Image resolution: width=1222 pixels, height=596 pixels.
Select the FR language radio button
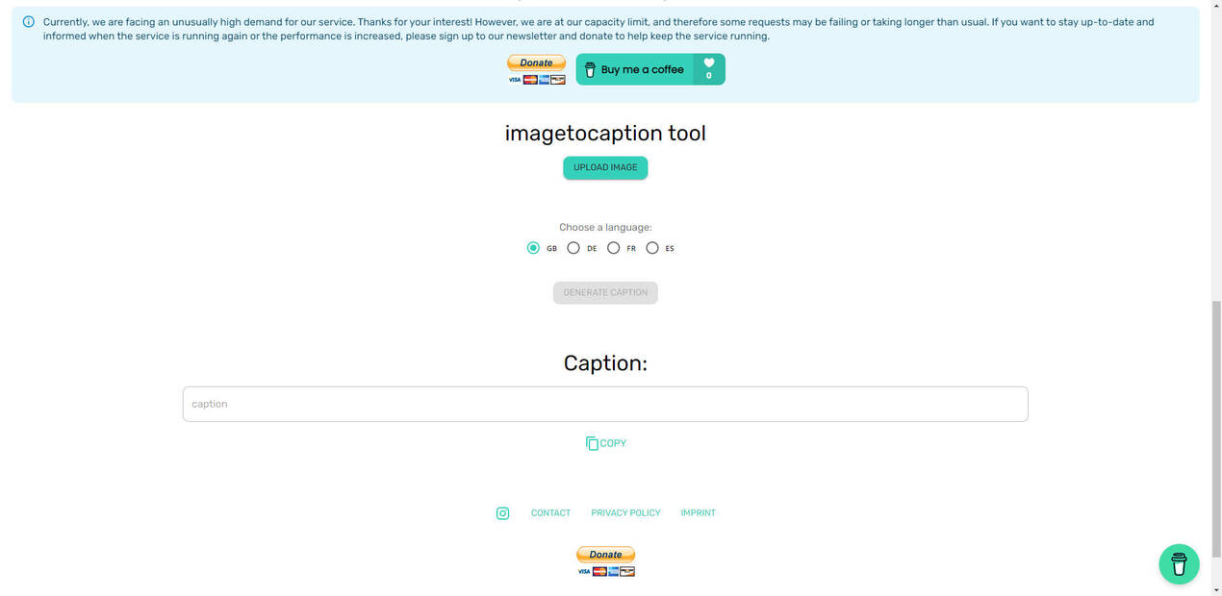coord(614,248)
